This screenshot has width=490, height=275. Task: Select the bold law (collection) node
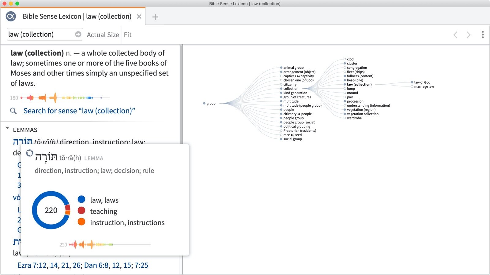coord(358,84)
